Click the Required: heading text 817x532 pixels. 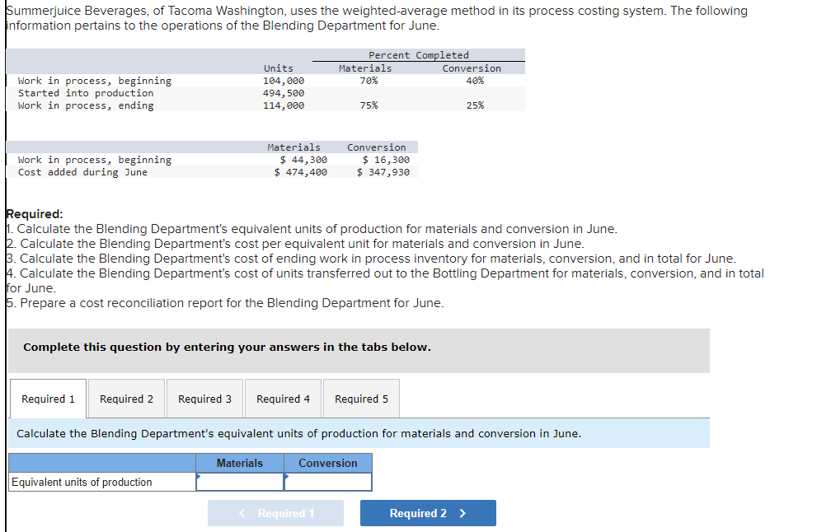tap(35, 214)
